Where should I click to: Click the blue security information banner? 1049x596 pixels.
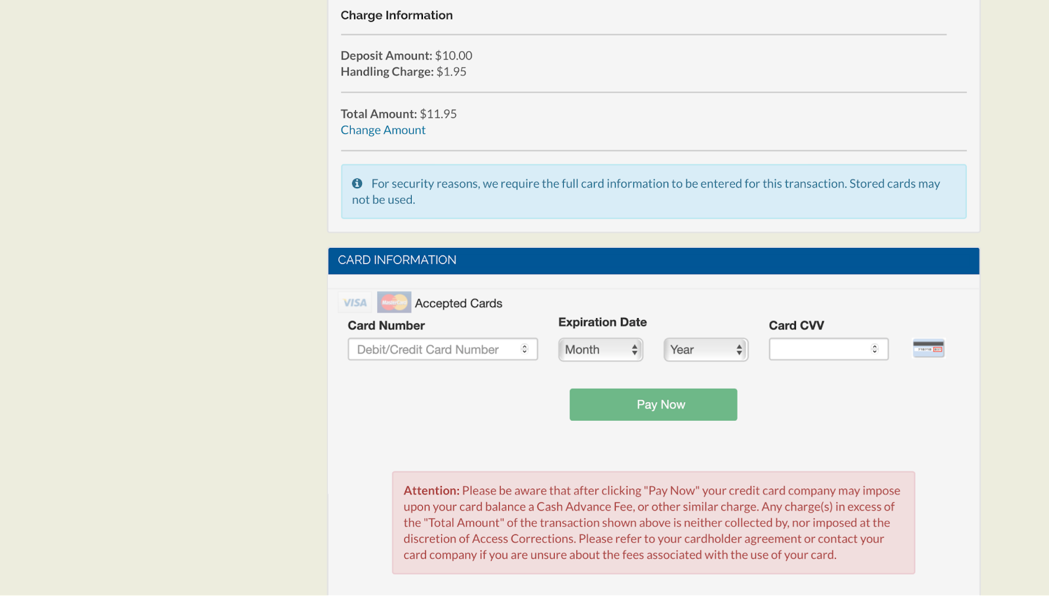tap(653, 191)
